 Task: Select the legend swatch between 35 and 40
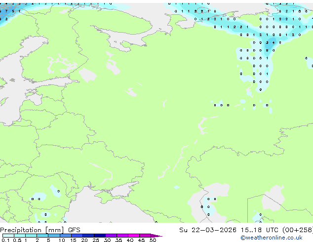pos(122,236)
